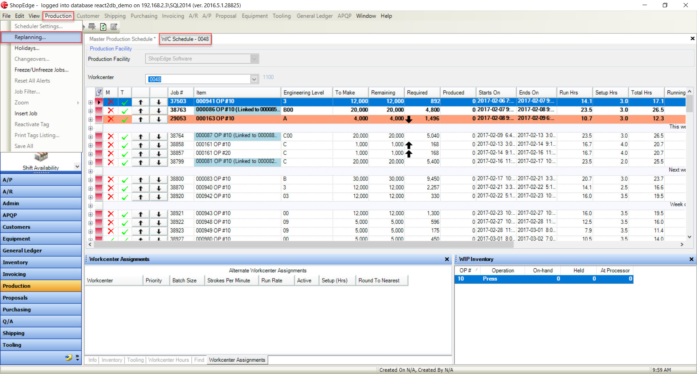Viewport: 697px width, 374px height.
Task: Click the red X for job 37503
Action: pos(111,102)
